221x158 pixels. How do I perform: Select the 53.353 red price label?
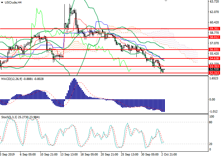coord(214,66)
